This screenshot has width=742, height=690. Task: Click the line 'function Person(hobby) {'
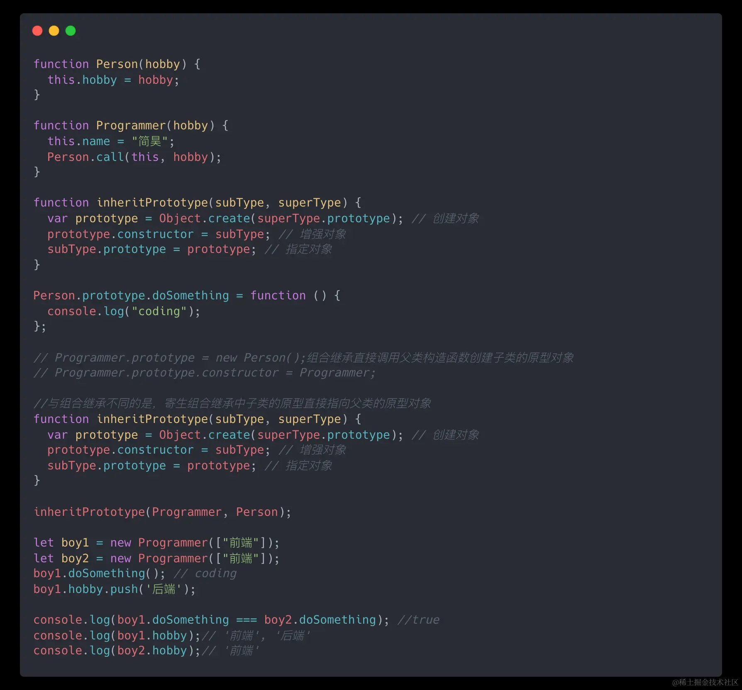click(117, 64)
